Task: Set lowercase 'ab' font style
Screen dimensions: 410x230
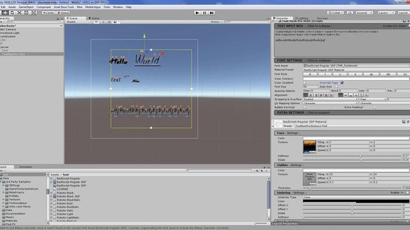Action: [371, 74]
